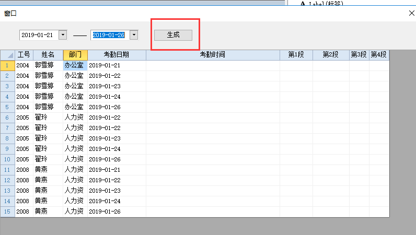The height and width of the screenshot is (235, 416).
Task: Click 翟玲 name in row 6
Action: [48, 118]
